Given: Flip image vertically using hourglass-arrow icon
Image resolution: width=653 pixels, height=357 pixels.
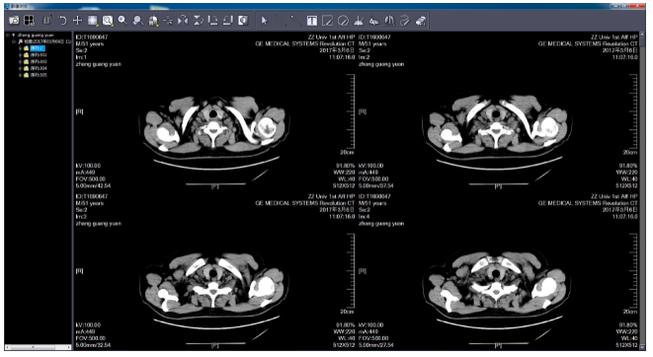Looking at the screenshot, I should (x=198, y=20).
